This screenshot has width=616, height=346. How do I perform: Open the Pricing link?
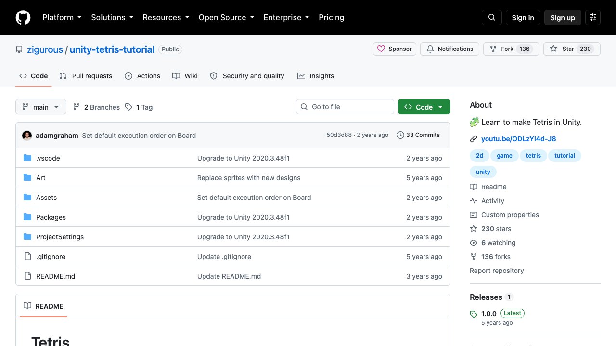(x=331, y=17)
